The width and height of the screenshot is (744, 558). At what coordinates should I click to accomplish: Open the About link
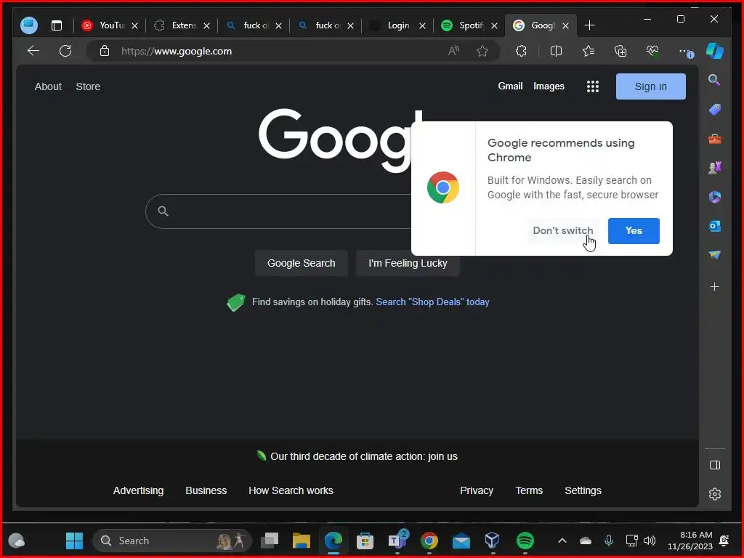[48, 86]
